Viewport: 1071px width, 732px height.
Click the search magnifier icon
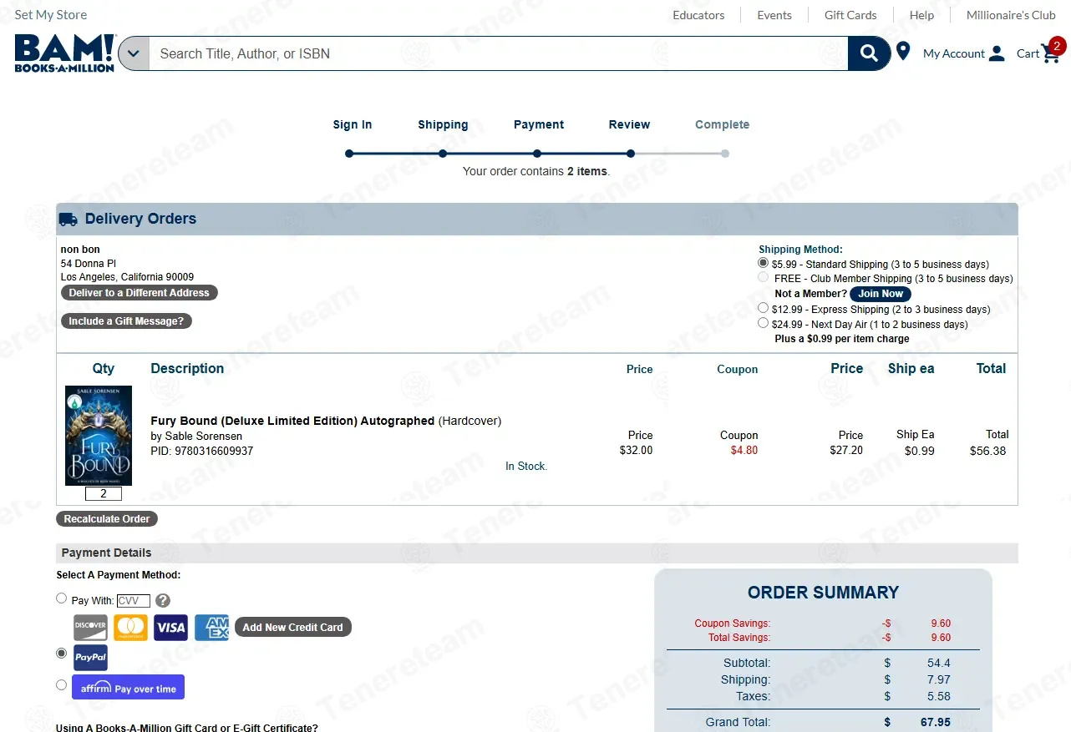(x=869, y=53)
